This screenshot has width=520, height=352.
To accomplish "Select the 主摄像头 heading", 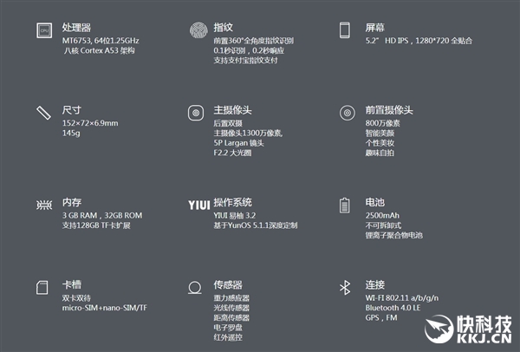I will click(232, 110).
